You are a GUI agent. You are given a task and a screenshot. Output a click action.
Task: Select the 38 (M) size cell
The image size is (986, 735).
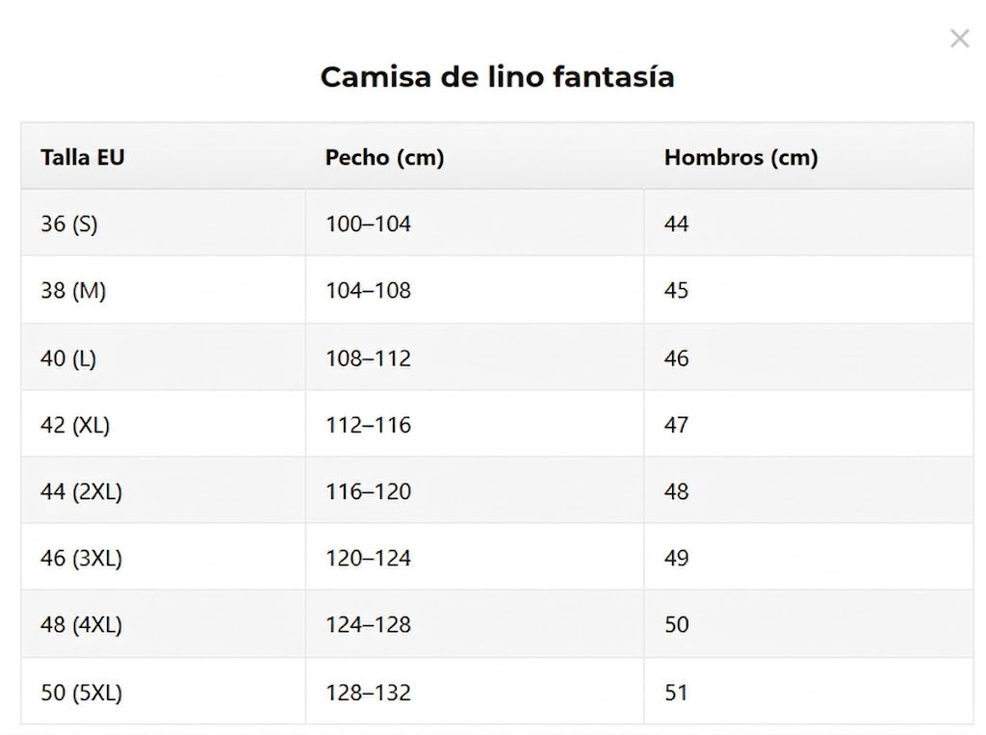click(73, 290)
